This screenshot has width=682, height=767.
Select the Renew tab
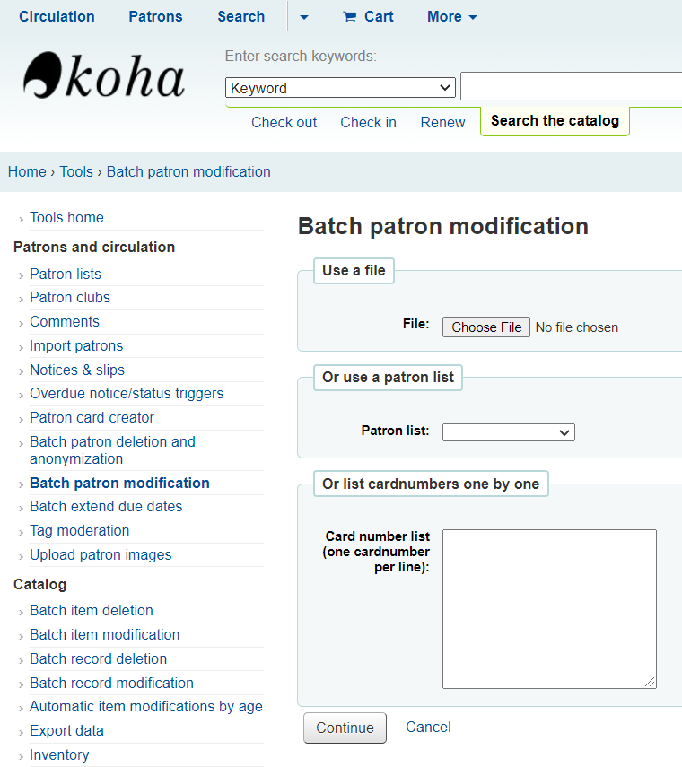point(442,122)
